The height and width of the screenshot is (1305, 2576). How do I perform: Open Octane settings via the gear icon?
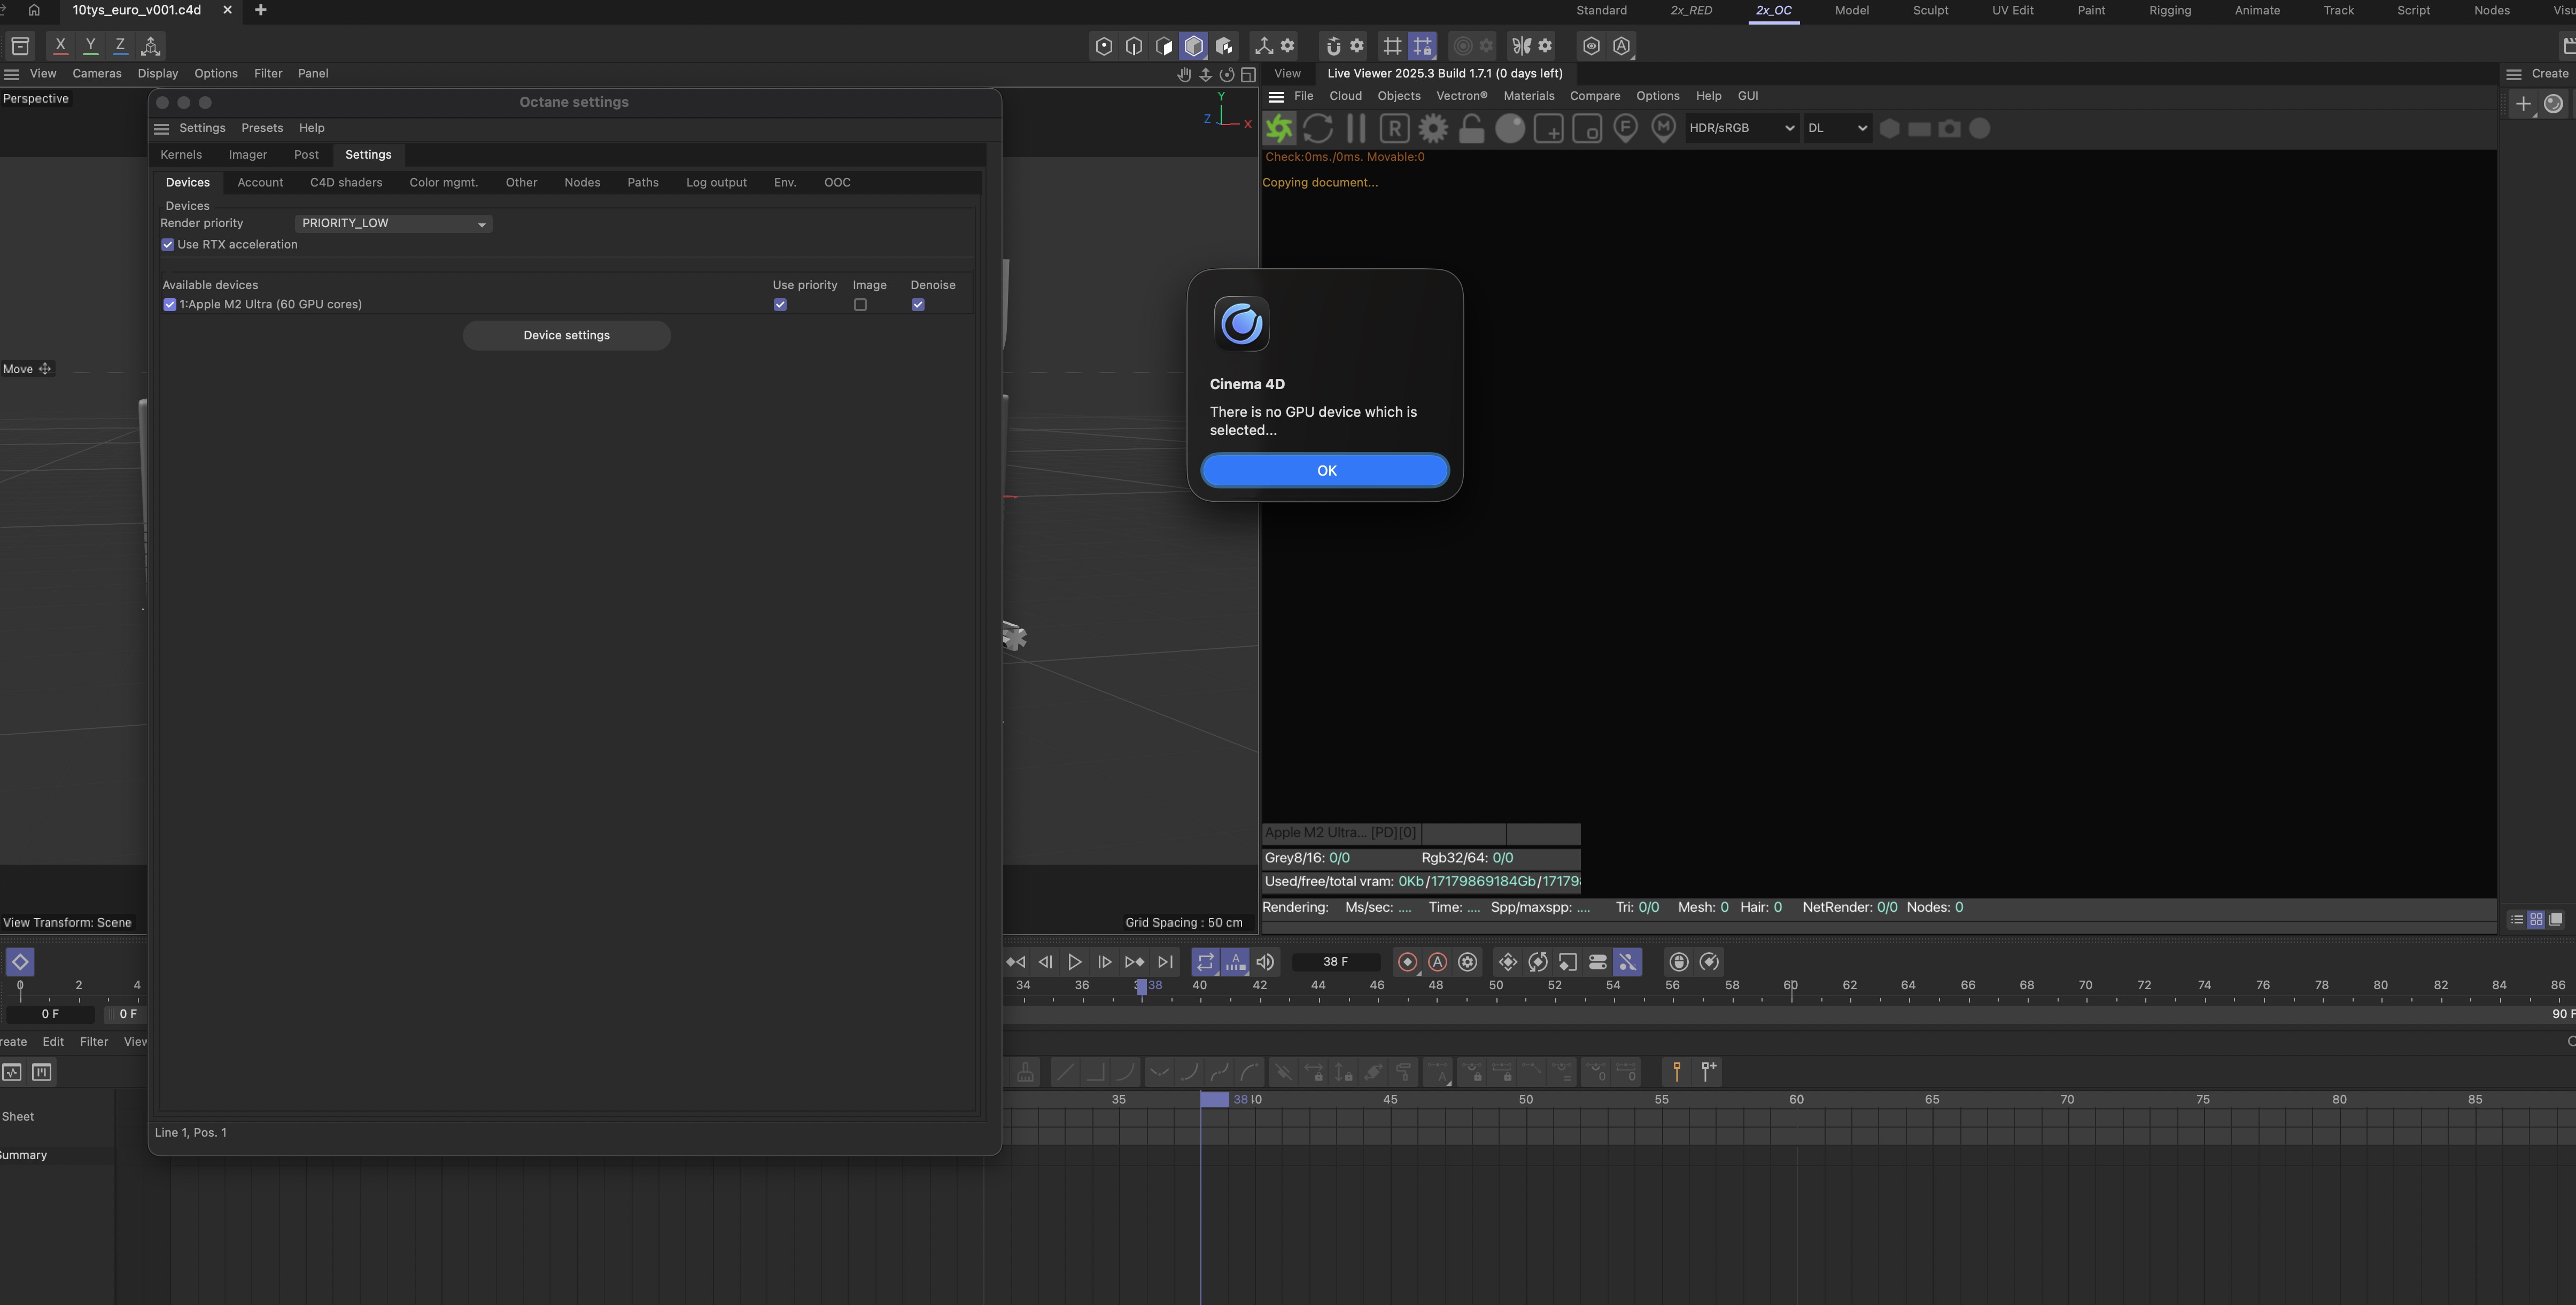pos(1433,129)
